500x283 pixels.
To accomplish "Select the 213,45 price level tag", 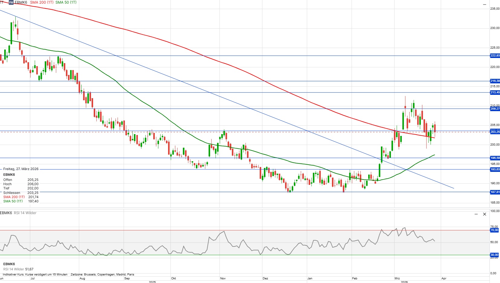I will (x=495, y=92).
